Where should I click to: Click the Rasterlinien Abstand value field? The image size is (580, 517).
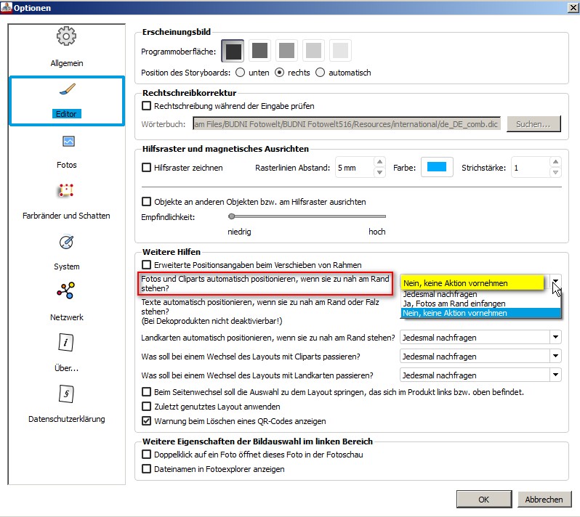point(355,168)
